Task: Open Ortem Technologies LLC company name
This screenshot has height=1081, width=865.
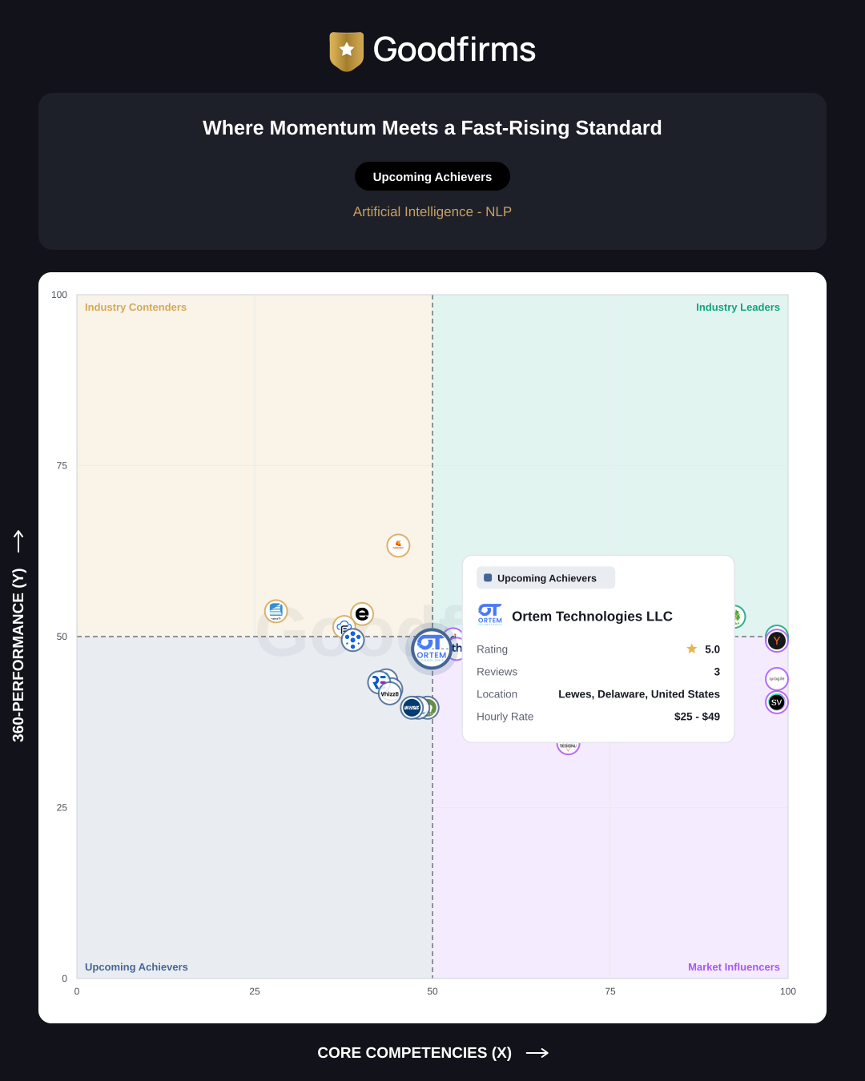Action: point(592,617)
